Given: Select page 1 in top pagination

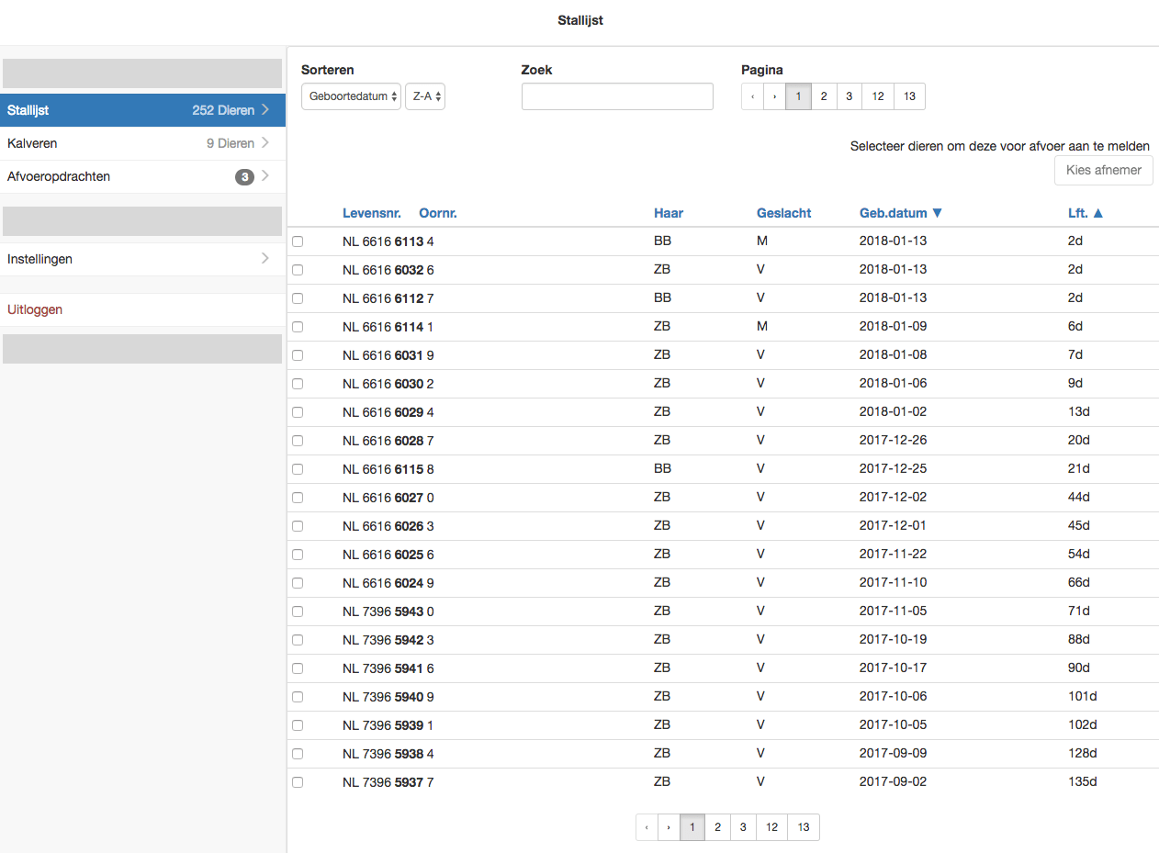Looking at the screenshot, I should (799, 96).
